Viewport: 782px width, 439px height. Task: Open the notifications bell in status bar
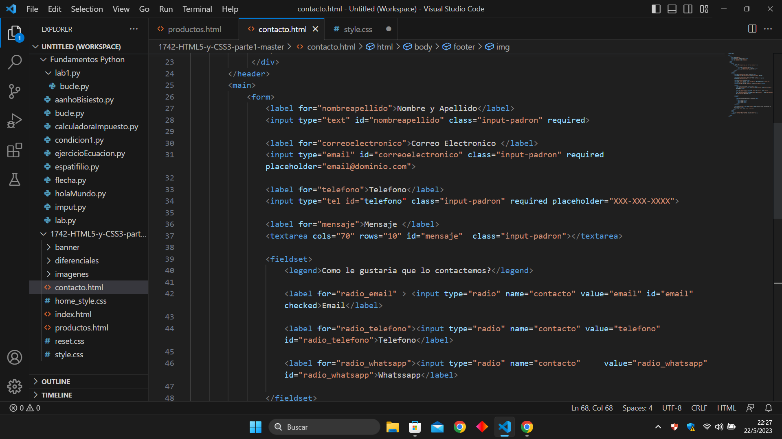pos(769,408)
